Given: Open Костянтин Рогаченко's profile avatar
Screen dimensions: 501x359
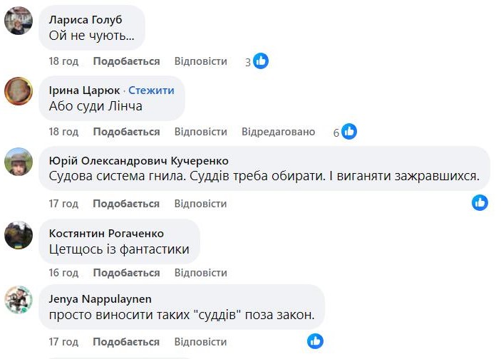Looking at the screenshot, I should coord(19,234).
